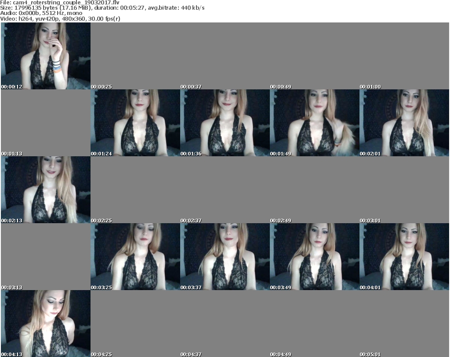Image resolution: width=450 pixels, height=357 pixels.
Task: Choose the frame captured at 00:01:49
Action: point(315,123)
